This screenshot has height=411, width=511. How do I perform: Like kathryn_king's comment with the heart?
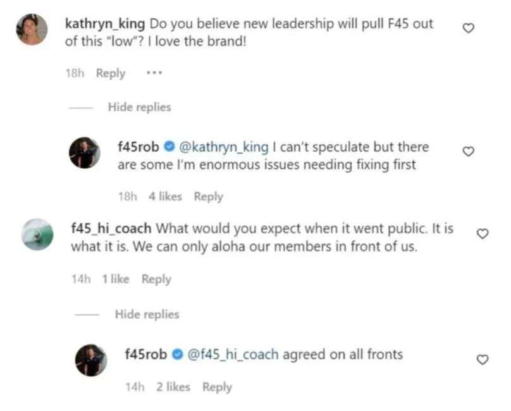(x=469, y=28)
